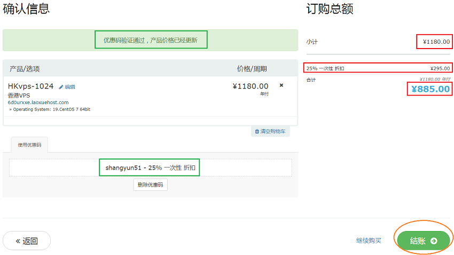This screenshot has width=454, height=255.
Task: Click the arrow icon in the 结账 button
Action: click(x=434, y=241)
